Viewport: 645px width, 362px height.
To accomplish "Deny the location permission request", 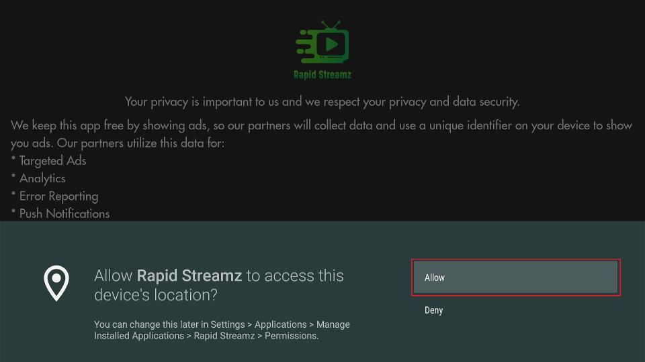I will click(433, 310).
